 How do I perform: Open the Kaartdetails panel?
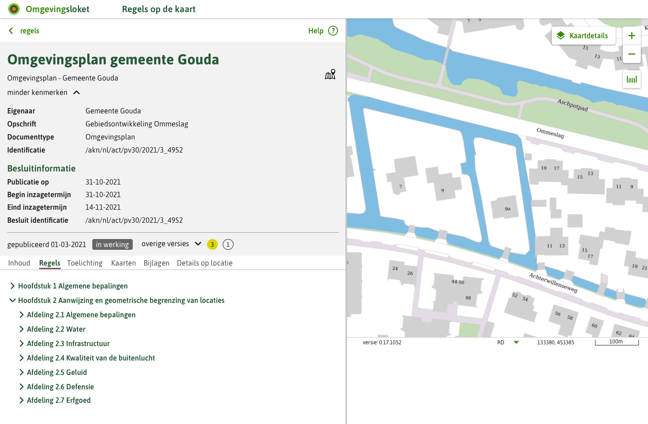(583, 36)
